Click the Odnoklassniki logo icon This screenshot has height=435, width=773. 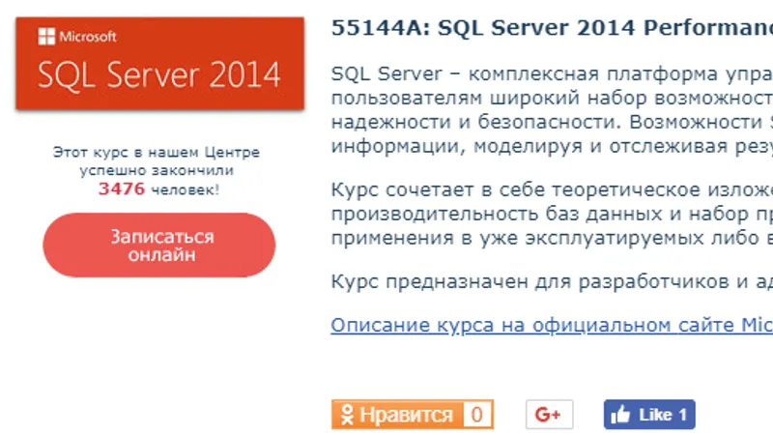click(x=347, y=415)
